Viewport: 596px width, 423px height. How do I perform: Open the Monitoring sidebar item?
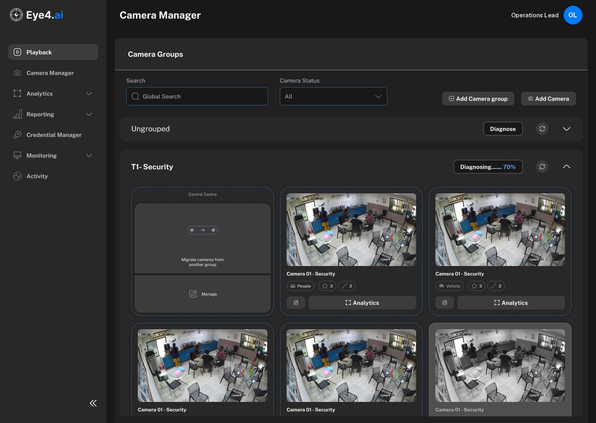[53, 156]
